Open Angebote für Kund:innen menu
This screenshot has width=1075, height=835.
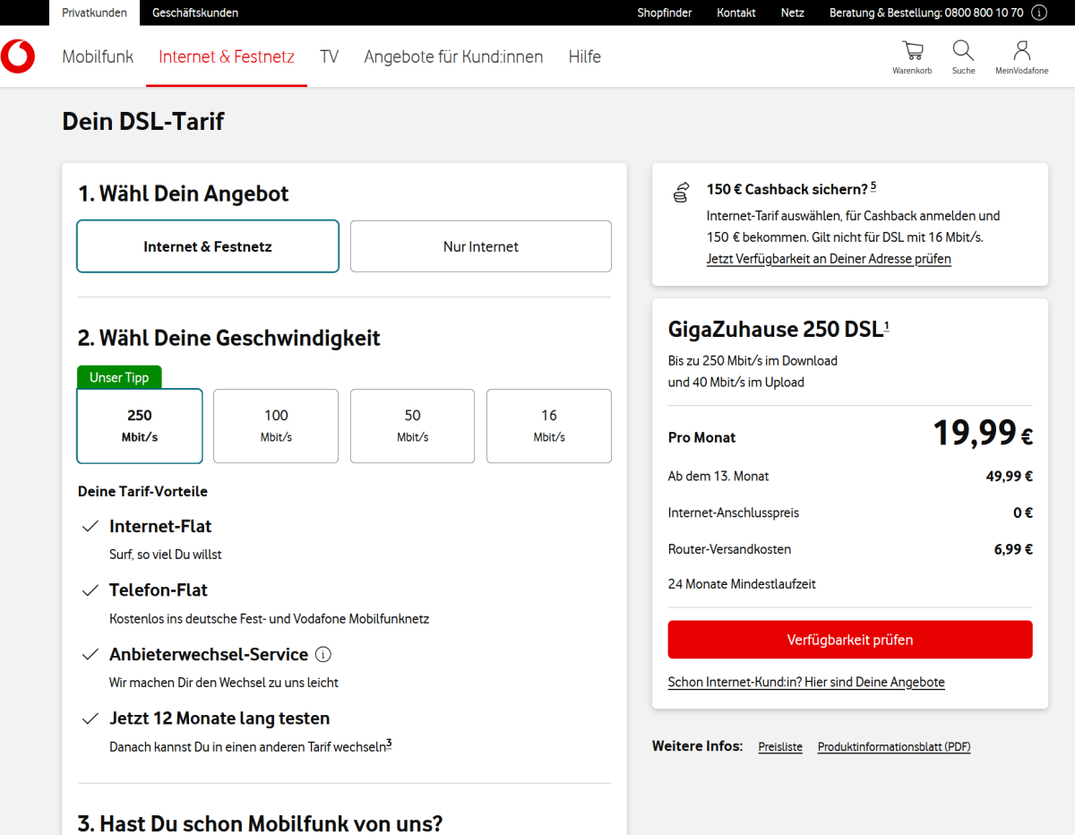point(453,56)
